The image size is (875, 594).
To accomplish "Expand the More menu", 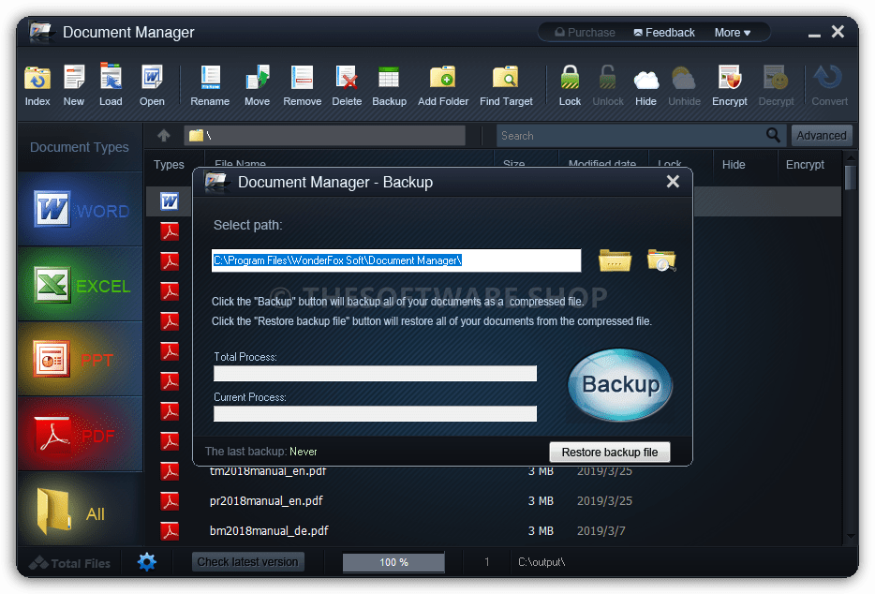I will tap(733, 33).
